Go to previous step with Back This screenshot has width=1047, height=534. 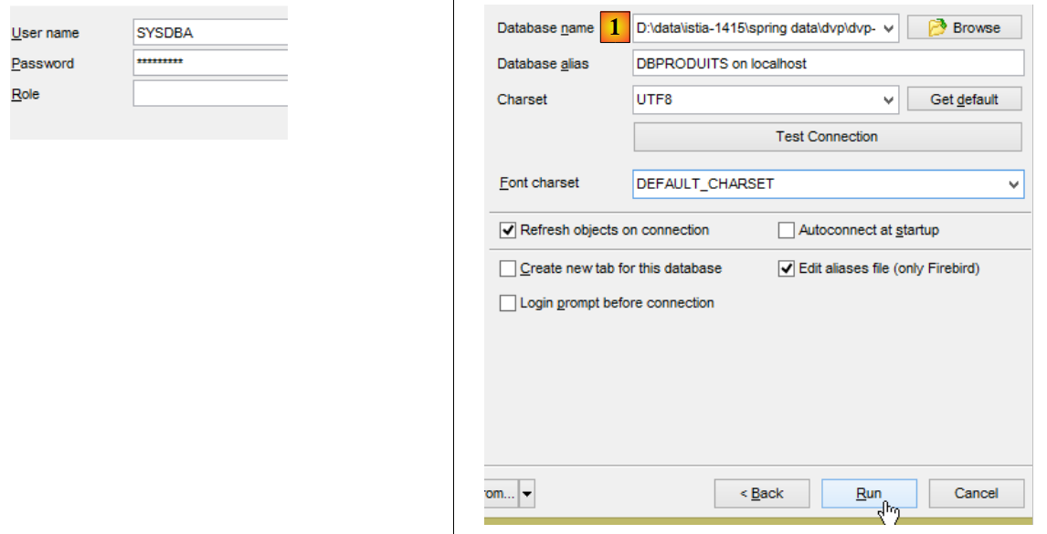(762, 494)
